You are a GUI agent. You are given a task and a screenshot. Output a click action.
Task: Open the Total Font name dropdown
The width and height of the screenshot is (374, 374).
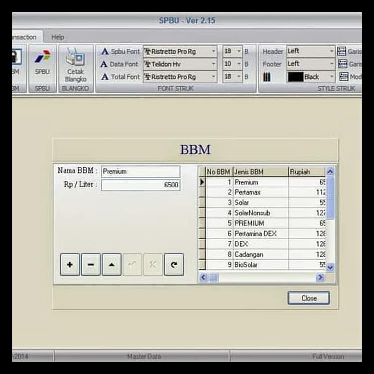pyautogui.click(x=214, y=77)
